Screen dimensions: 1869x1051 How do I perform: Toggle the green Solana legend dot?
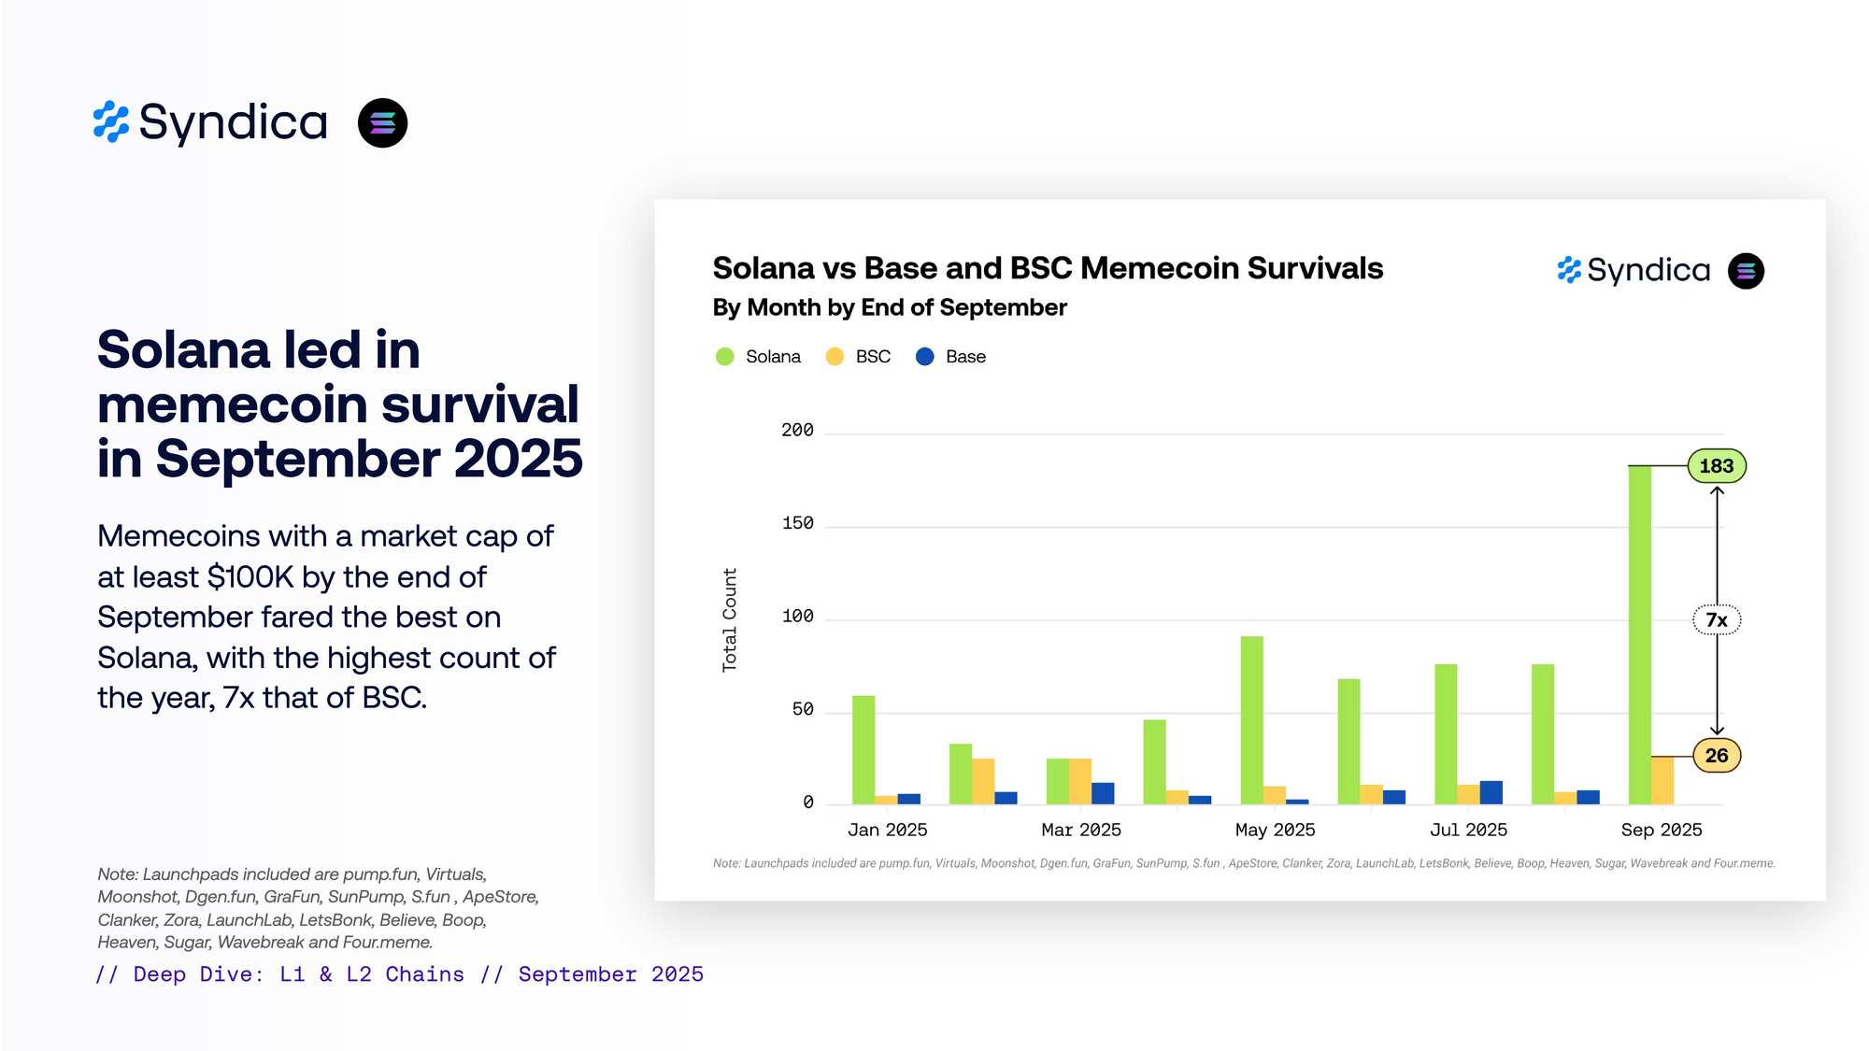point(724,357)
